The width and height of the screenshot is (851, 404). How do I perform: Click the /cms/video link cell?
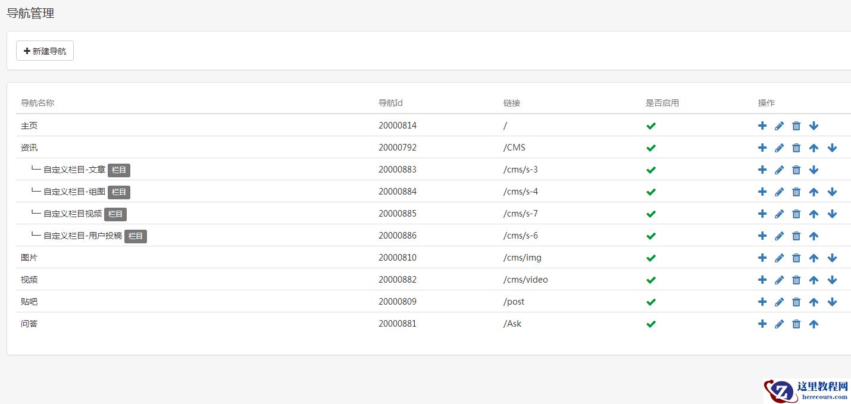coord(525,280)
